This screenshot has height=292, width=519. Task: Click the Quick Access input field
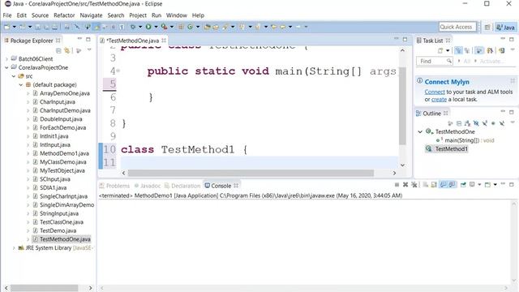(x=457, y=27)
